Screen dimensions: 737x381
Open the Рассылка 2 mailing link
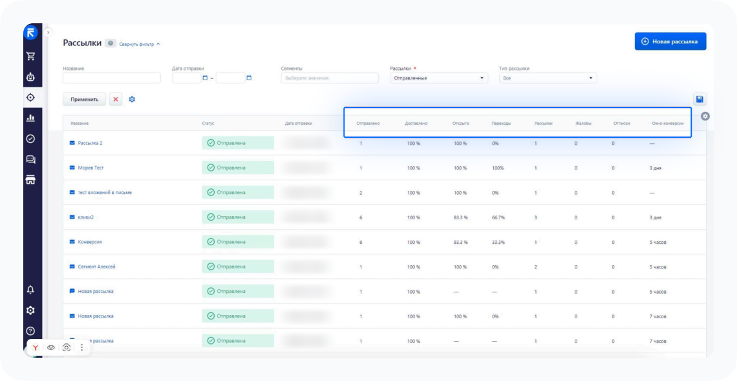91,143
